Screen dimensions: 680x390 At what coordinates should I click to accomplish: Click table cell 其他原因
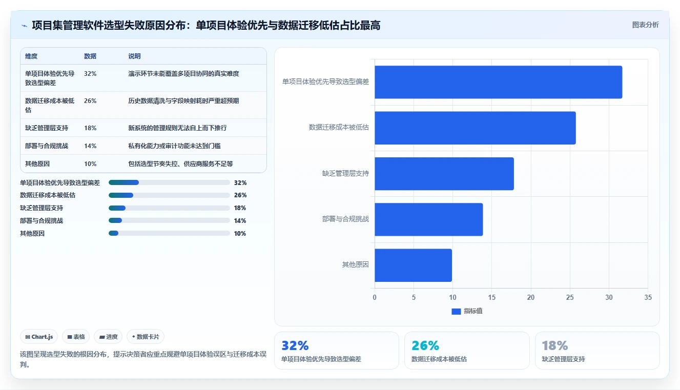[37, 163]
